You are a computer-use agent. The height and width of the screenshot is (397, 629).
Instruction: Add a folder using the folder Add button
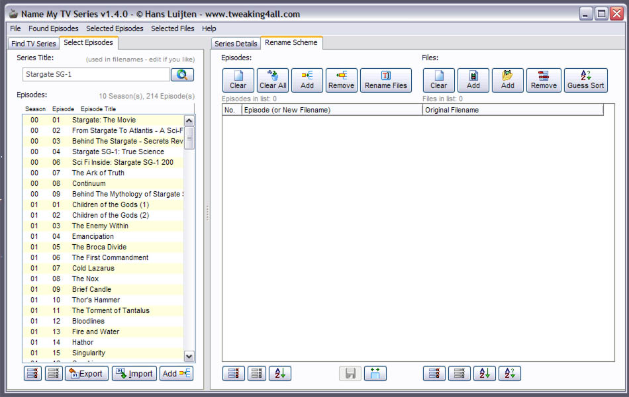507,80
